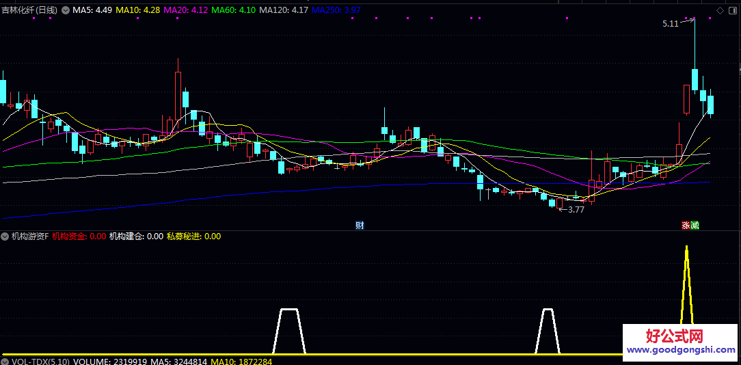Click the 5.11 high price annotation
Screen dimensions: 741x365
click(x=670, y=24)
